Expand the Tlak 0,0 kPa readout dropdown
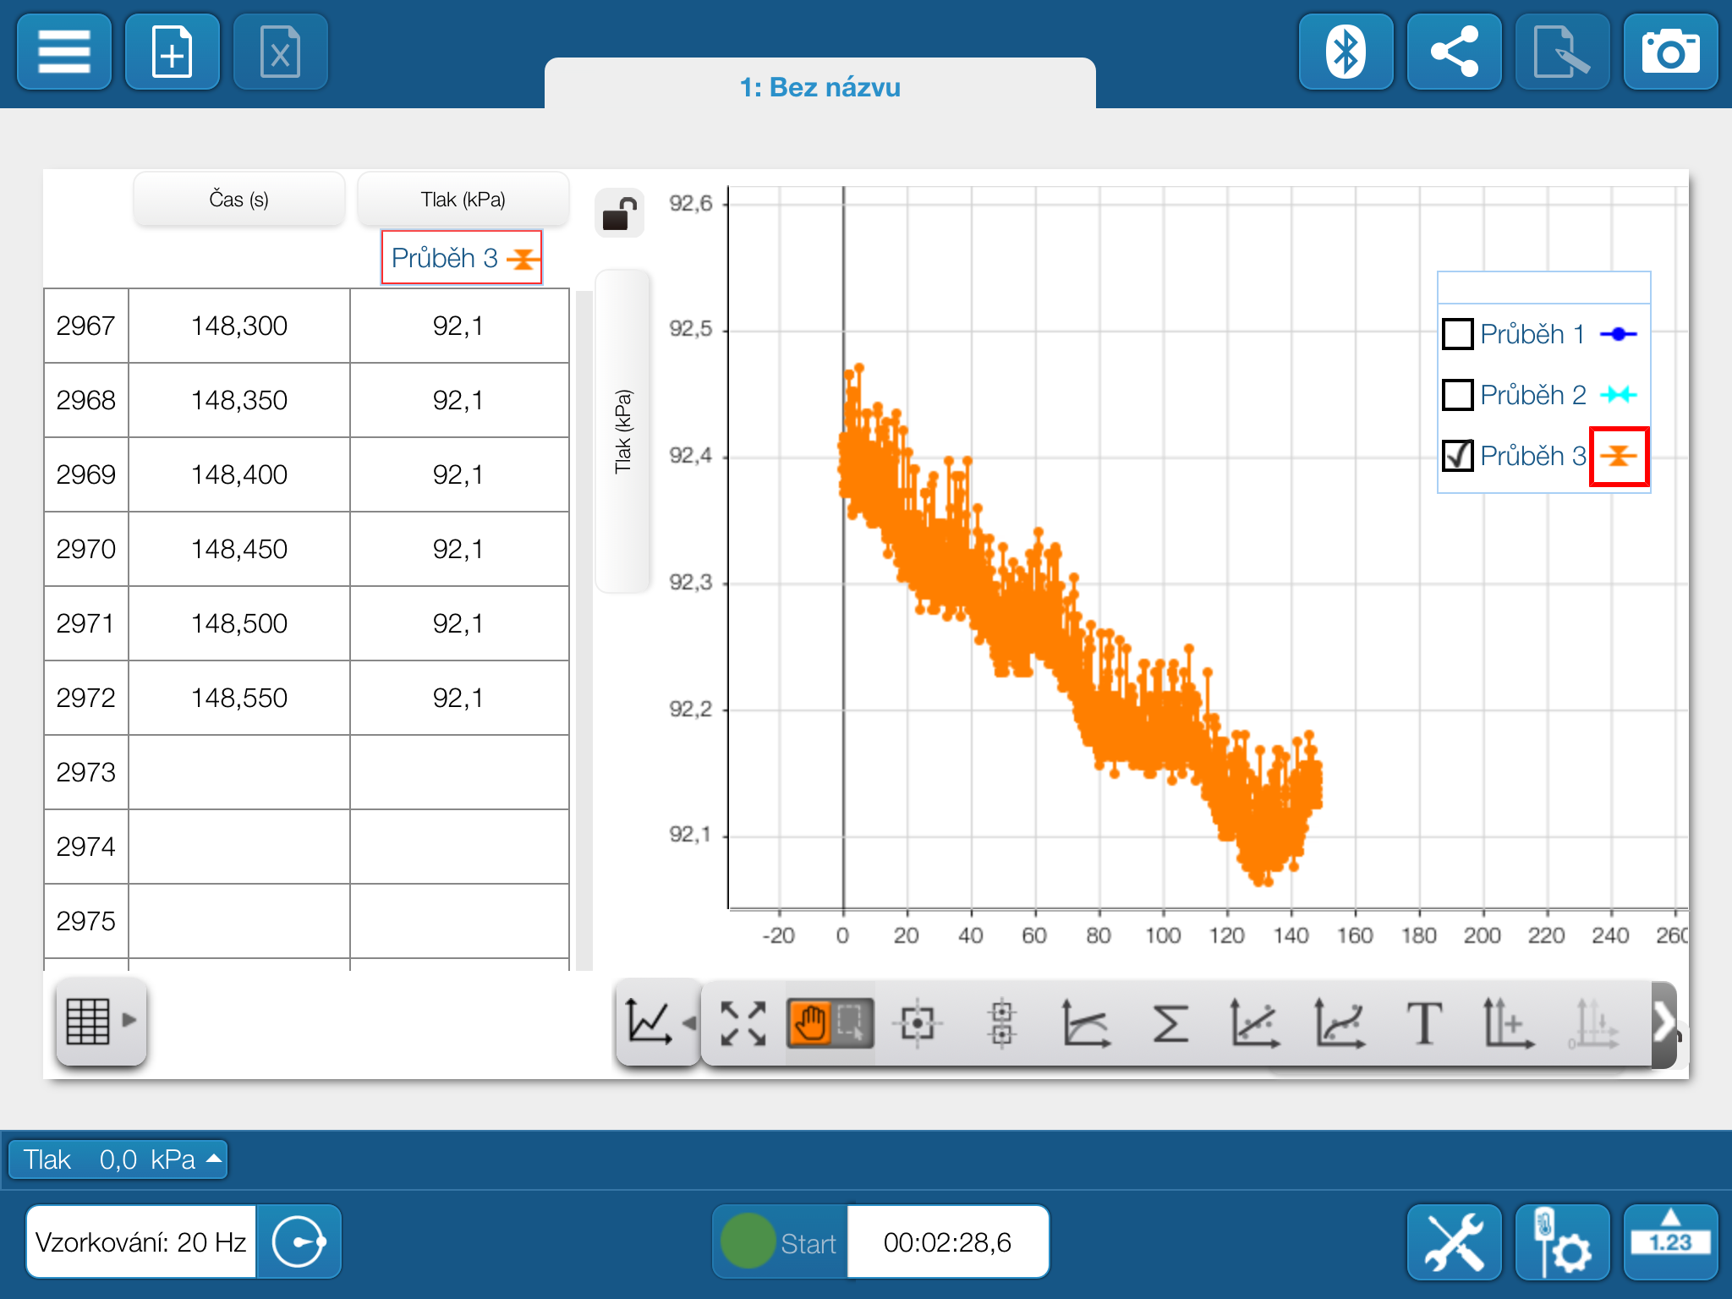 coord(118,1159)
